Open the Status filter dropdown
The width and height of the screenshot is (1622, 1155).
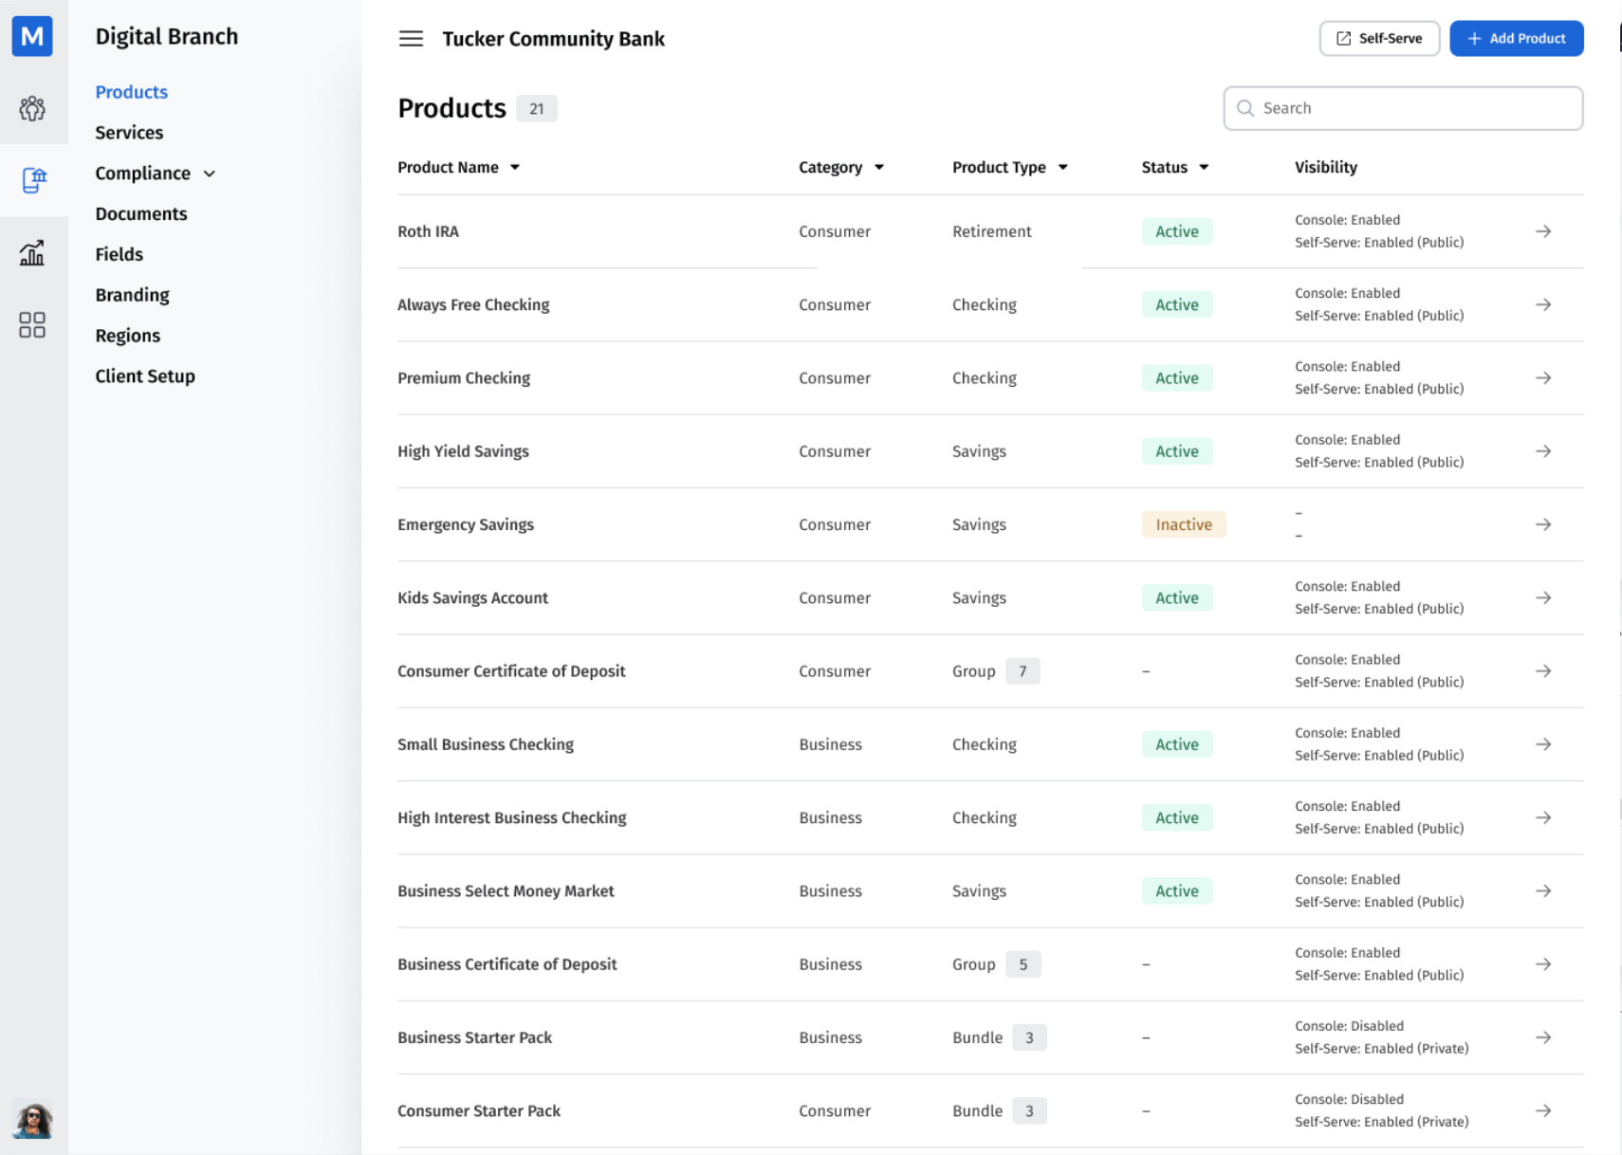(x=1175, y=168)
